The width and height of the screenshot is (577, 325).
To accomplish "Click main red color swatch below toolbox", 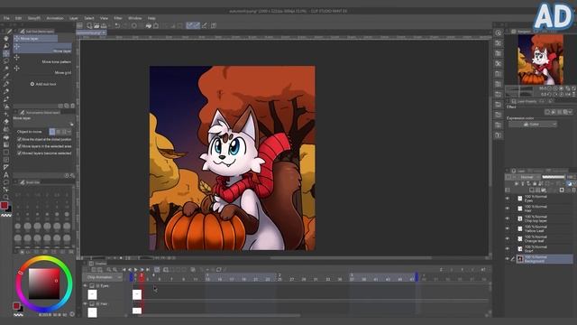I will click(x=4, y=205).
